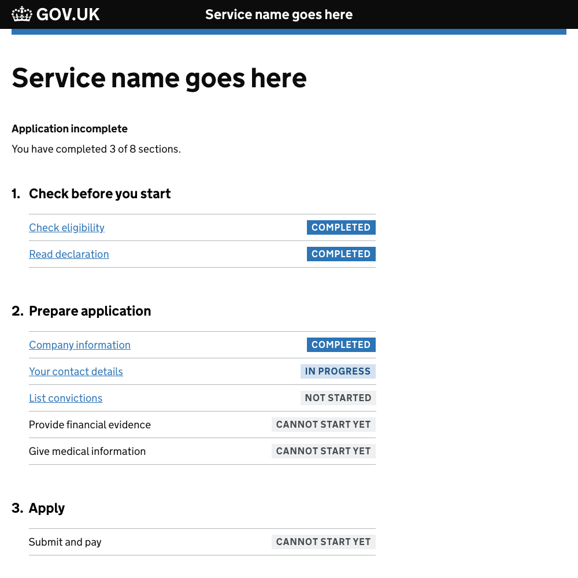Open the Company information task
This screenshot has height=578, width=578.
(80, 345)
